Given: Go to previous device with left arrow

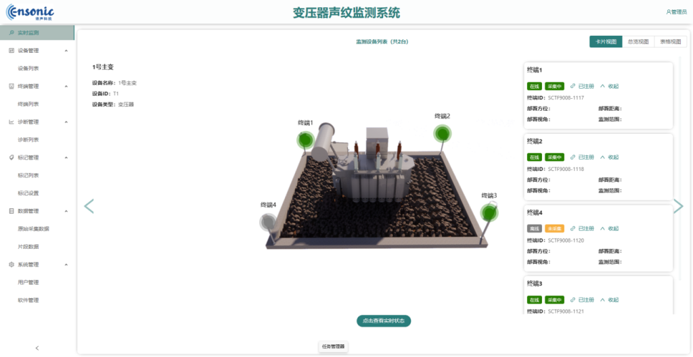Looking at the screenshot, I should tap(89, 206).
